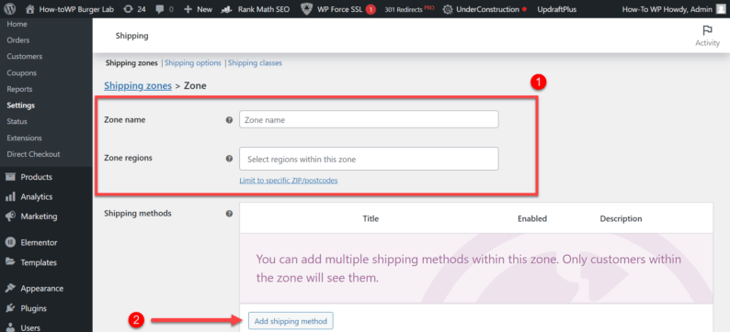Click Limit to specific ZIP/postcodes link

coord(289,181)
